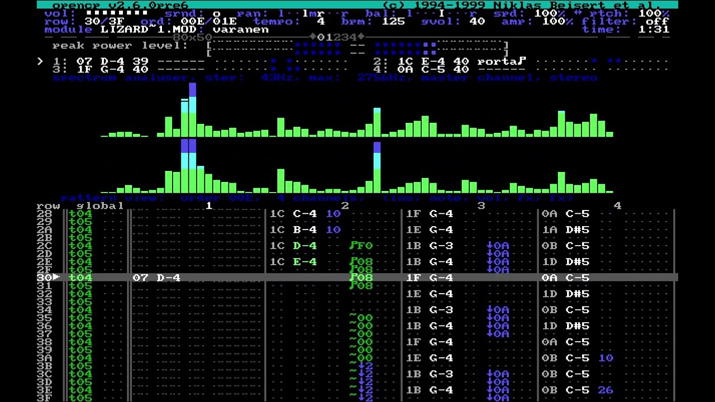Adjust the pan position indicator

[313, 13]
